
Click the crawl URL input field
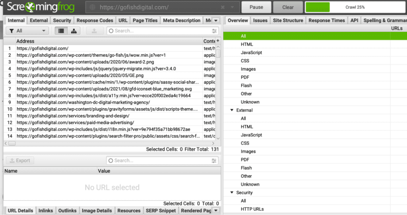point(163,7)
